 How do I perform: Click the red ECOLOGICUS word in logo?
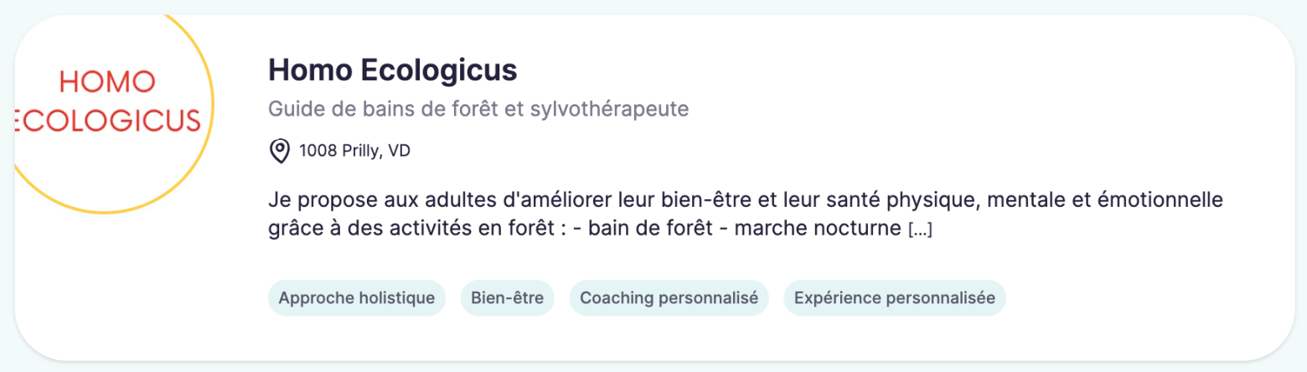pos(109,120)
